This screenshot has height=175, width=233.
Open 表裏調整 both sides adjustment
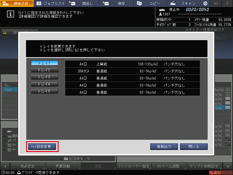[x=63, y=166]
